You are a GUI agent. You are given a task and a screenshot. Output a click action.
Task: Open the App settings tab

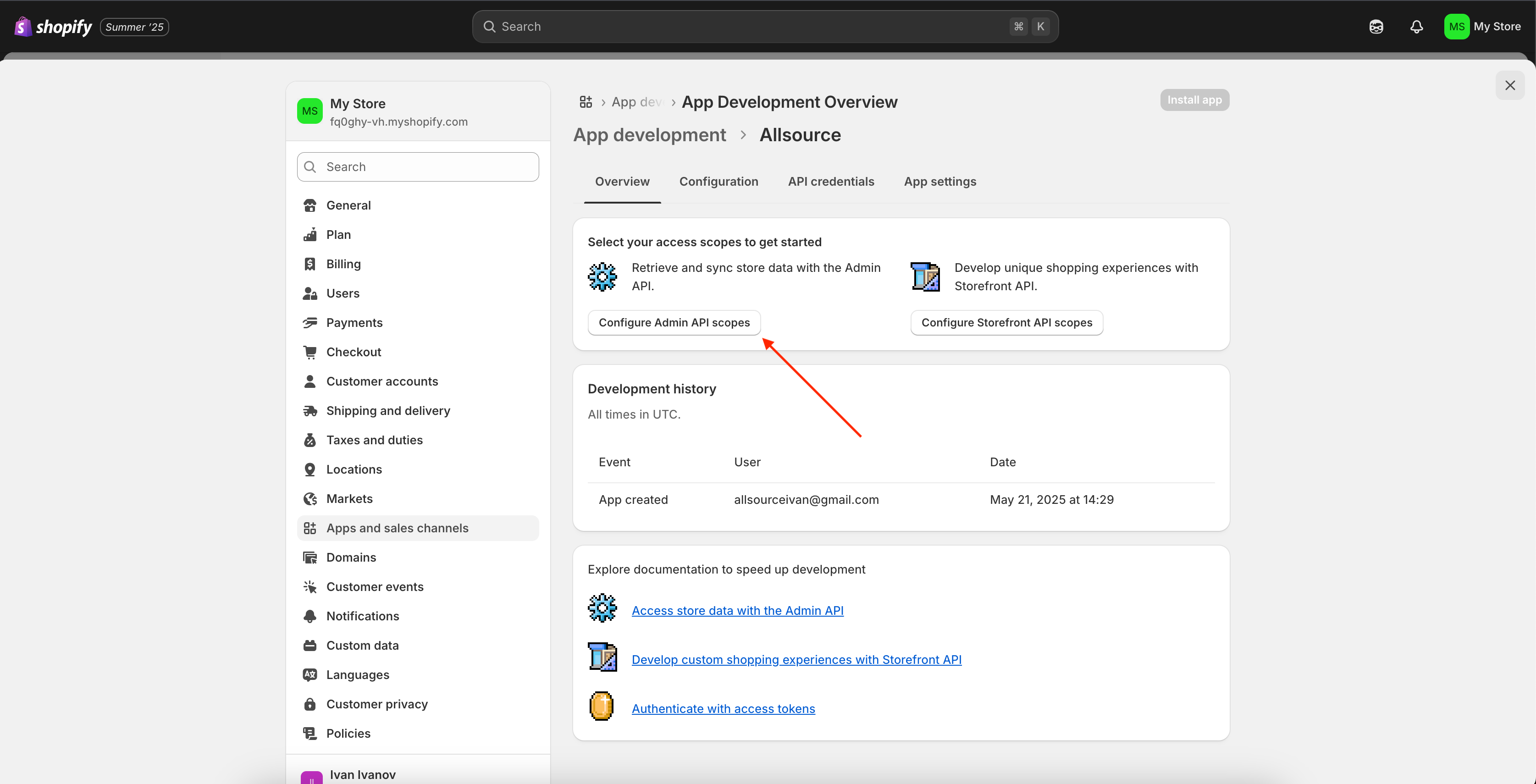[x=940, y=182]
